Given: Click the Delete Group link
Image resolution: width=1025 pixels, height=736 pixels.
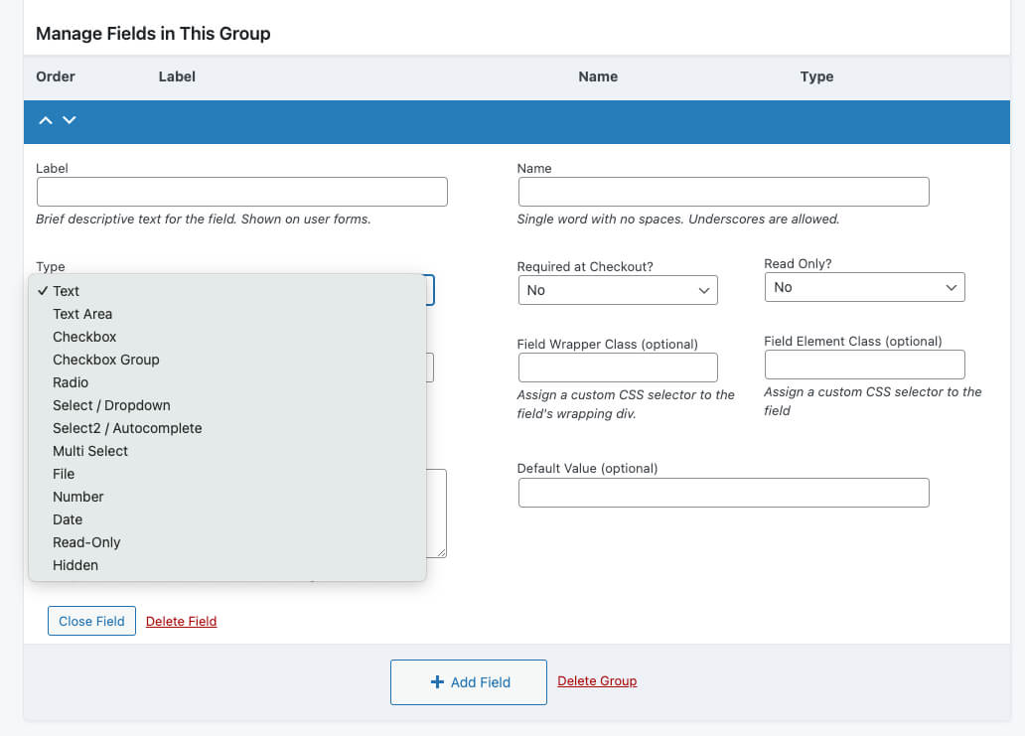Looking at the screenshot, I should coord(597,681).
